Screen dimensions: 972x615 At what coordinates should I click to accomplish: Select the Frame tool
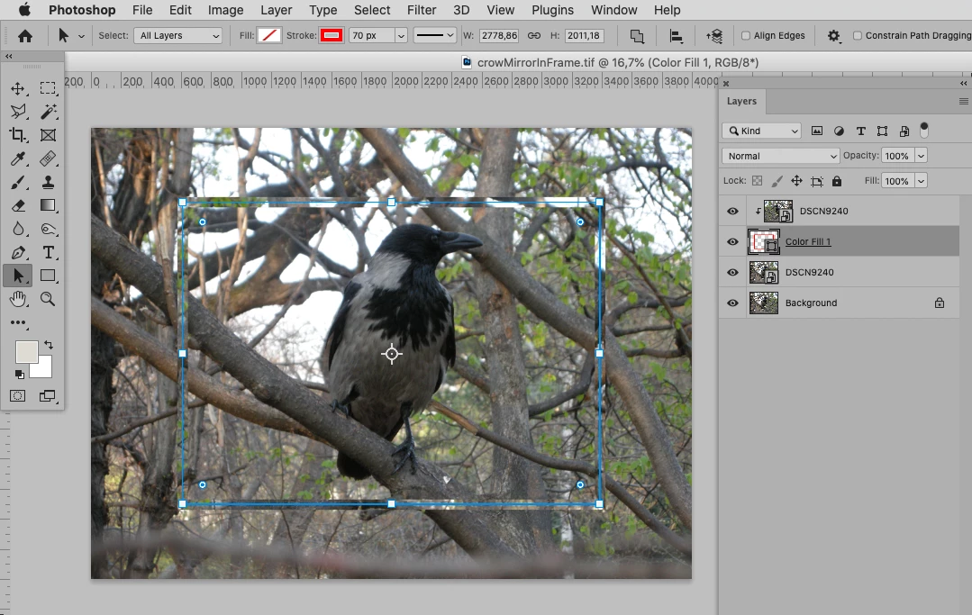click(x=48, y=135)
